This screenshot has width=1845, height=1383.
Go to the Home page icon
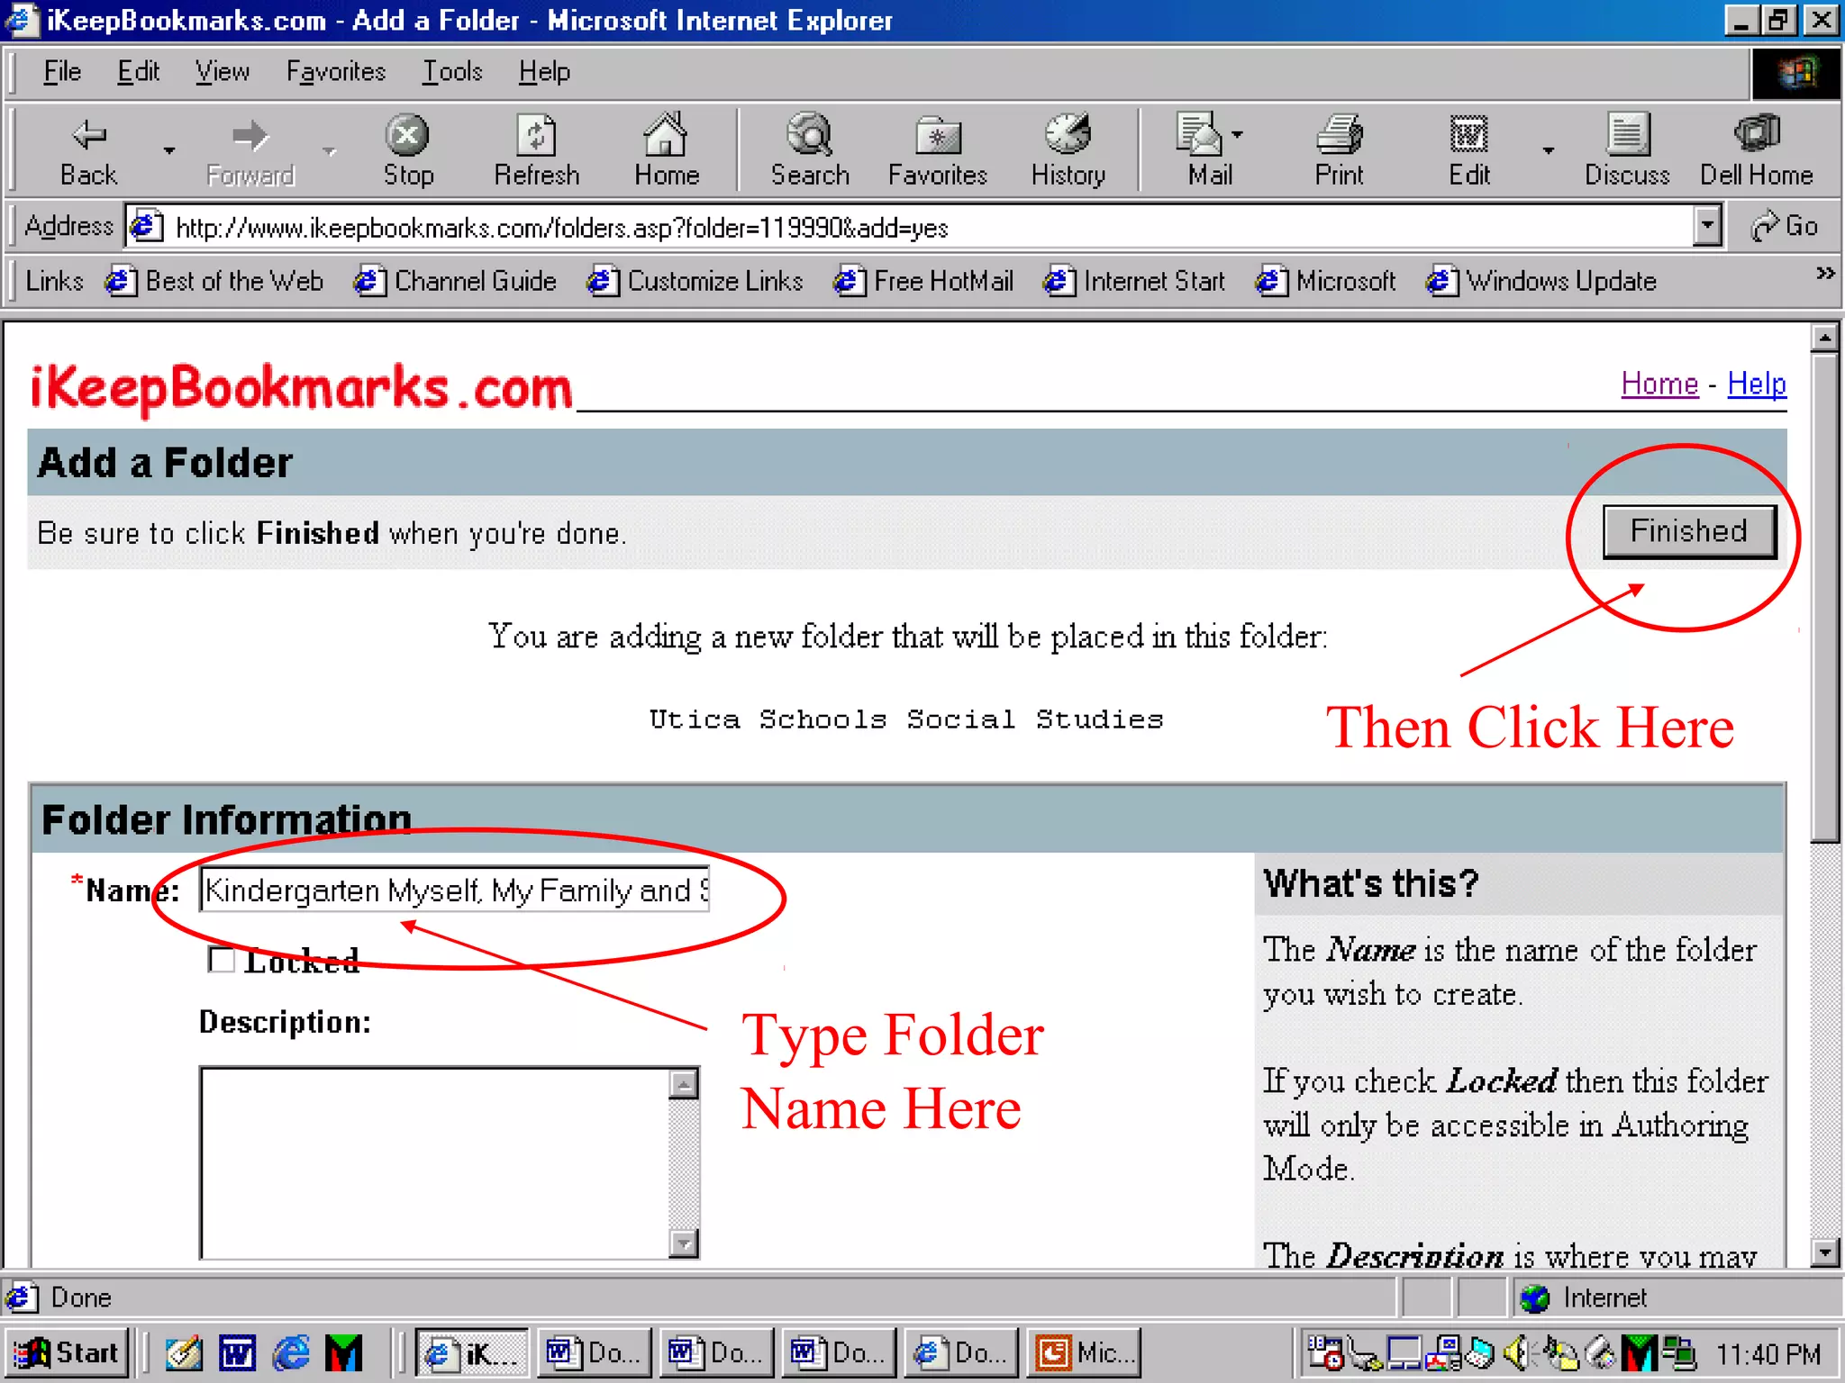(x=666, y=150)
